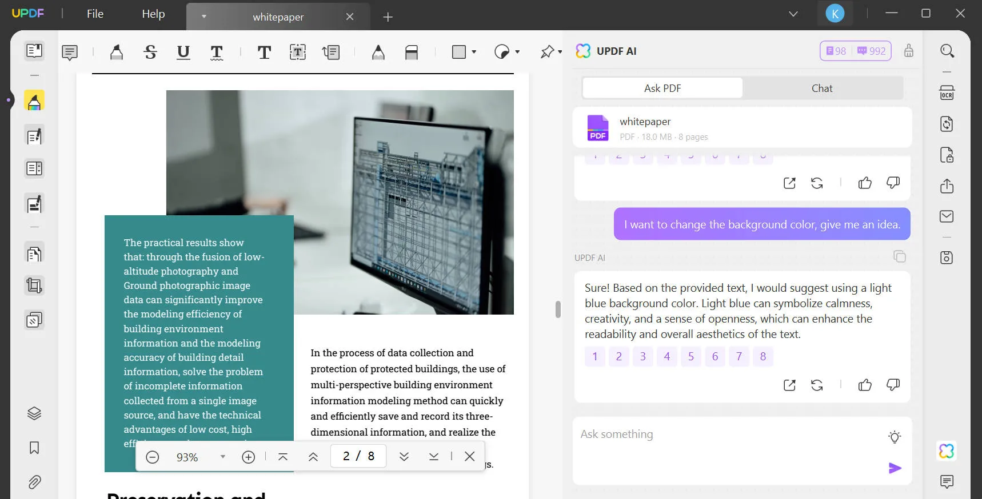
Task: Open the window list chevron in title bar
Action: [x=793, y=14]
